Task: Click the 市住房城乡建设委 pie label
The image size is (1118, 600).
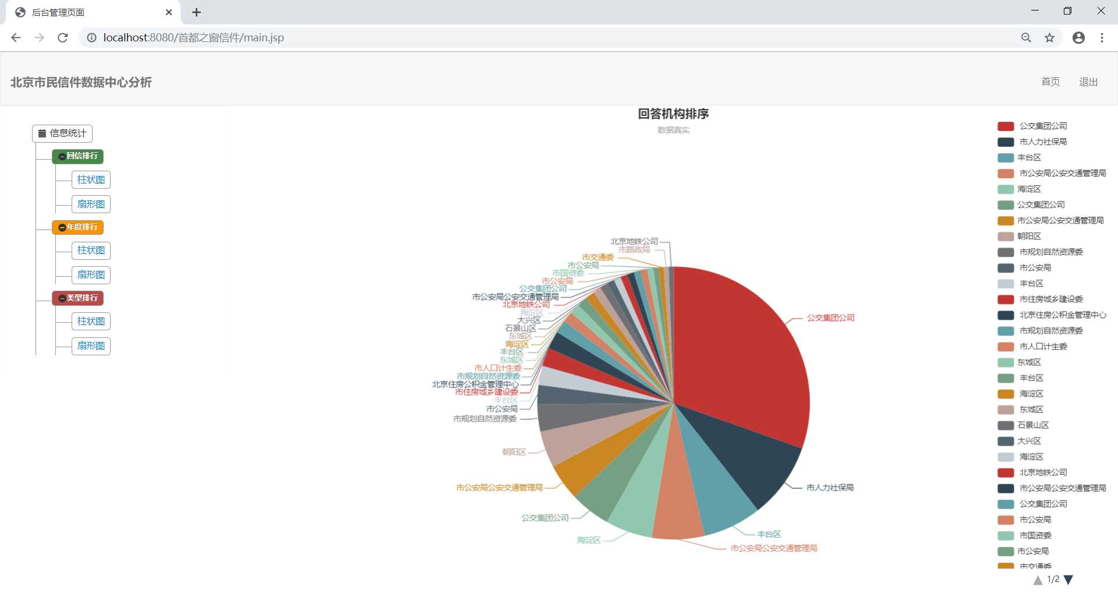Action: pos(487,392)
